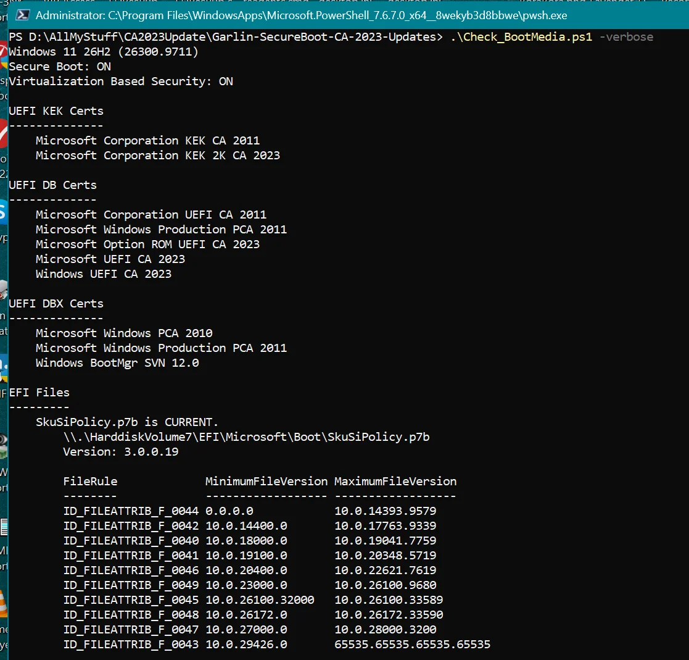Viewport: 689px width, 660px height.
Task: Click the ID_FILEATTRIB_F_0045 row
Action: click(x=253, y=599)
